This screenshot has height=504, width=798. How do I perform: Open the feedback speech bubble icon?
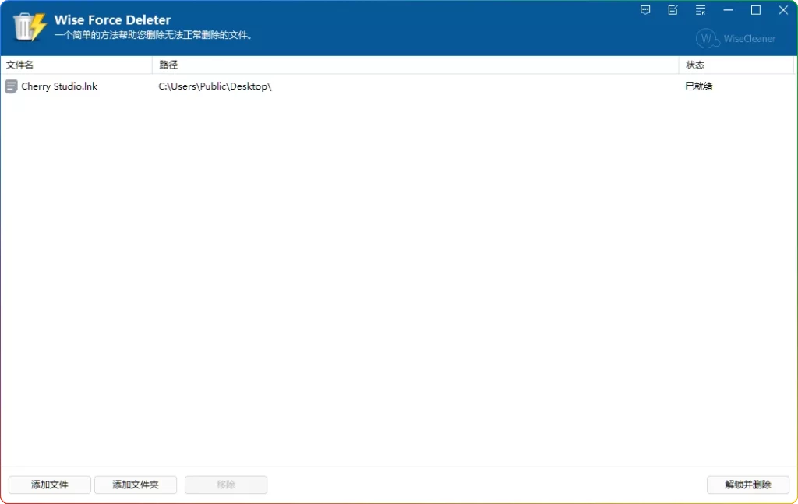645,10
